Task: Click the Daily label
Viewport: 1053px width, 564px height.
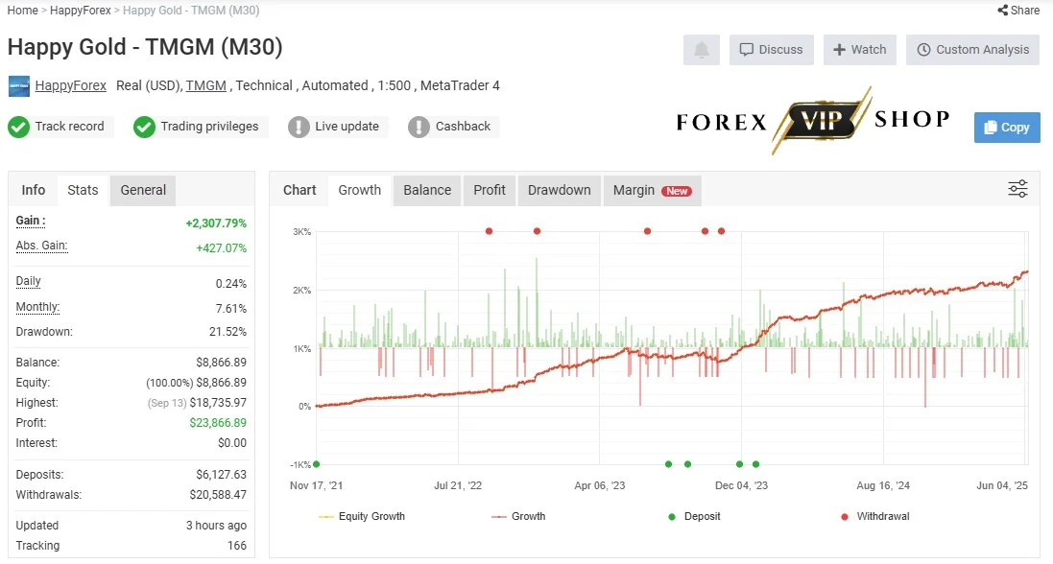Action: coord(28,281)
